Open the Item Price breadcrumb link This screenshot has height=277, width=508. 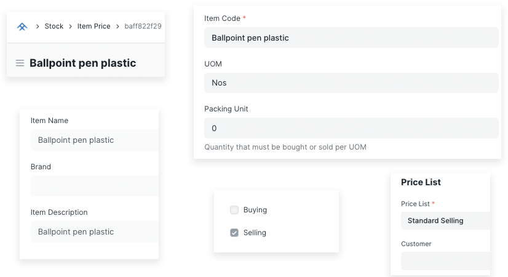click(93, 26)
